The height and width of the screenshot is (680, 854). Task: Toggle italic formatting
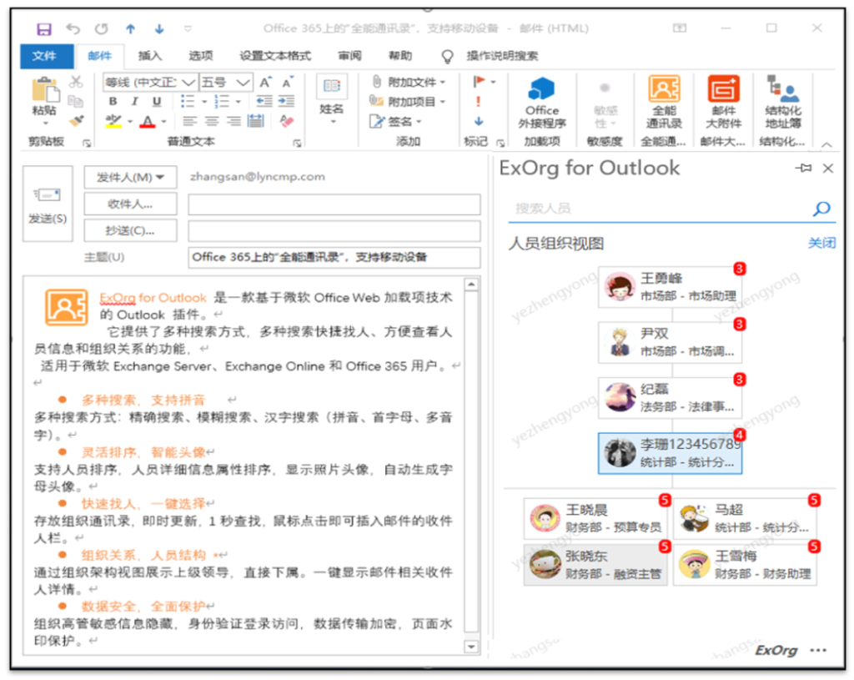pyautogui.click(x=134, y=101)
